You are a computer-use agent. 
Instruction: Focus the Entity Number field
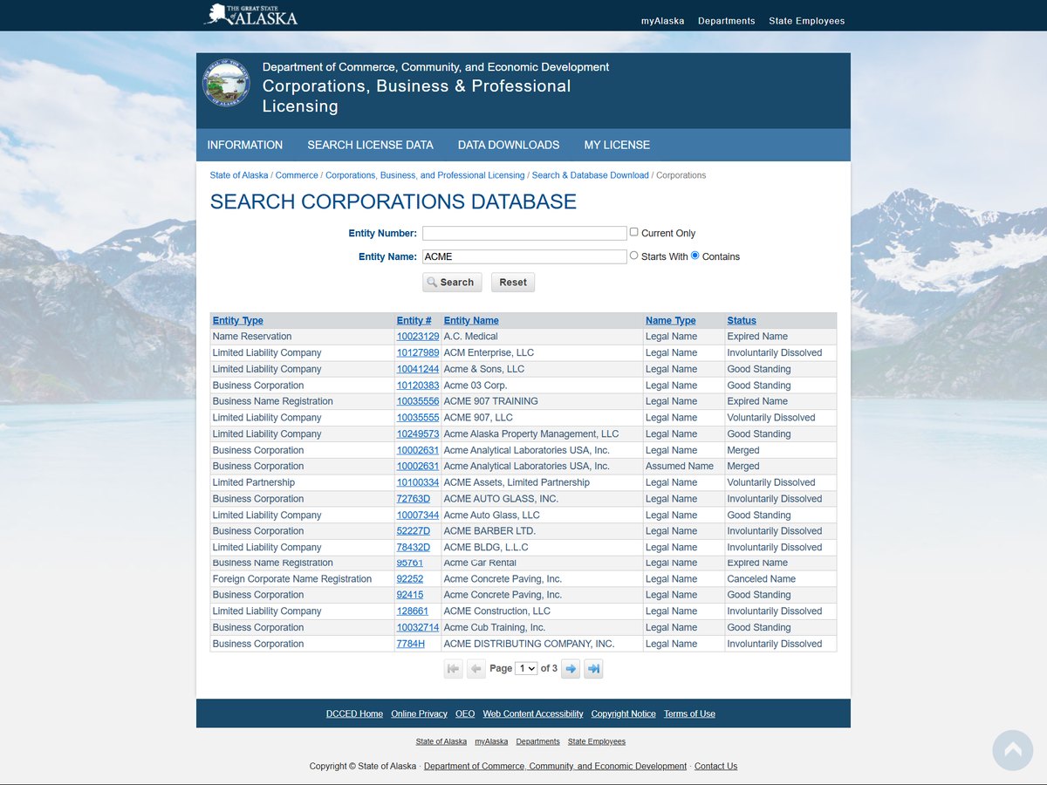click(x=524, y=233)
